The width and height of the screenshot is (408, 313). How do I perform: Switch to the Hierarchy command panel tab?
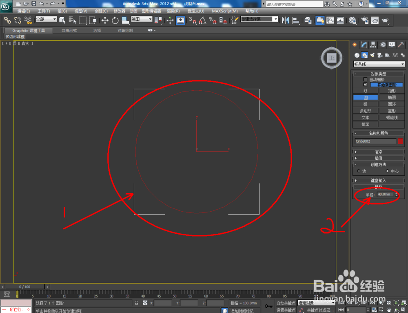click(373, 45)
